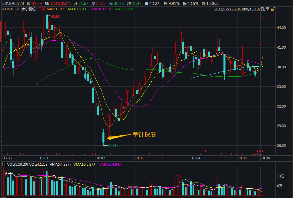Click the turnover rate 换 9.91%
The height and width of the screenshot is (198, 293).
click(172, 3)
